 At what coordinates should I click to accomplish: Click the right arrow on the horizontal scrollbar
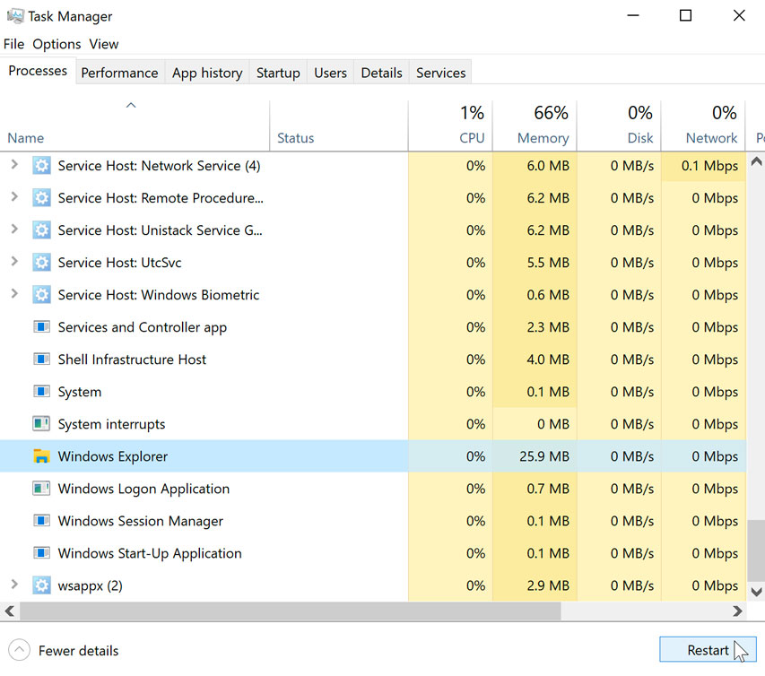point(738,611)
